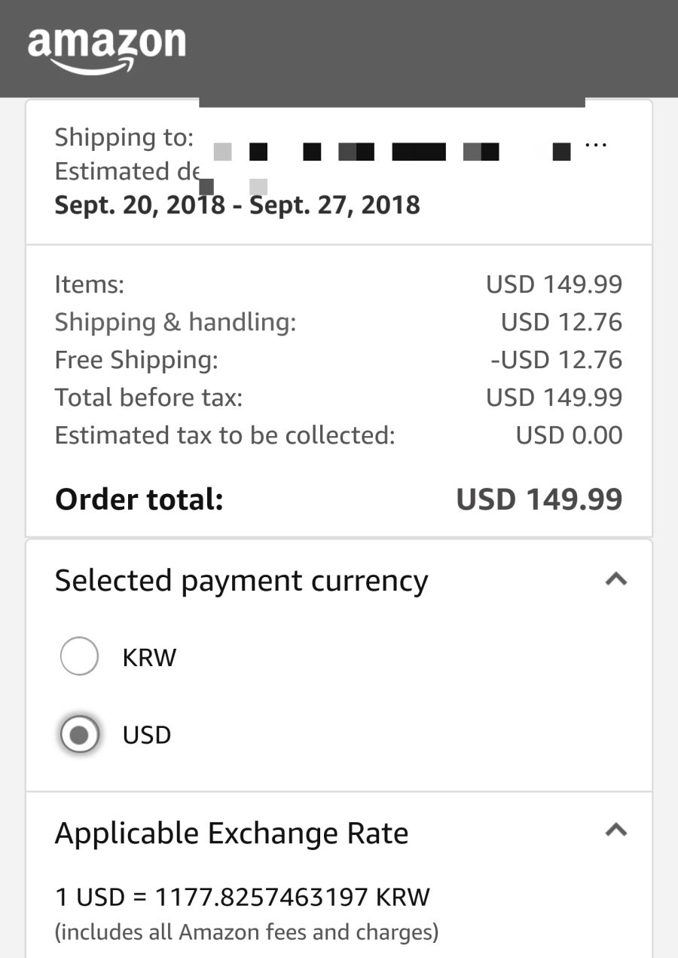
Task: Tap the -USD 12.76 free shipping discount
Action: (556, 360)
